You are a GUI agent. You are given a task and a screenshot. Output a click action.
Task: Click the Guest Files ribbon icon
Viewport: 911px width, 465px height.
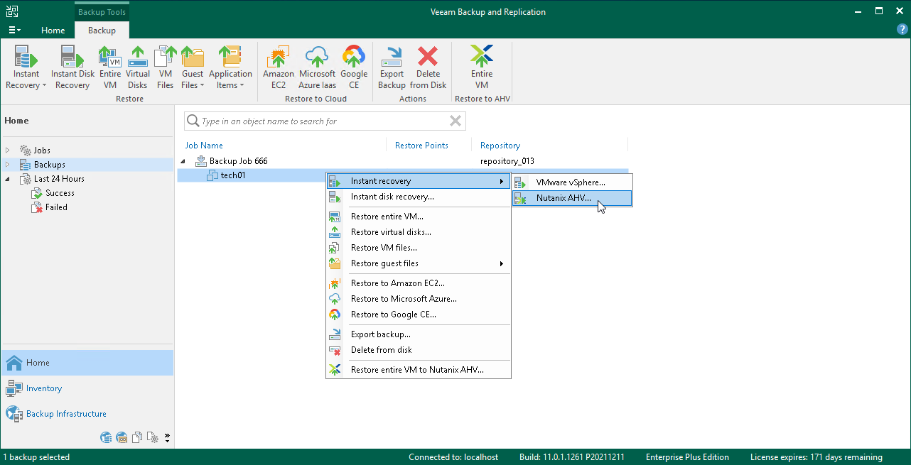point(192,55)
